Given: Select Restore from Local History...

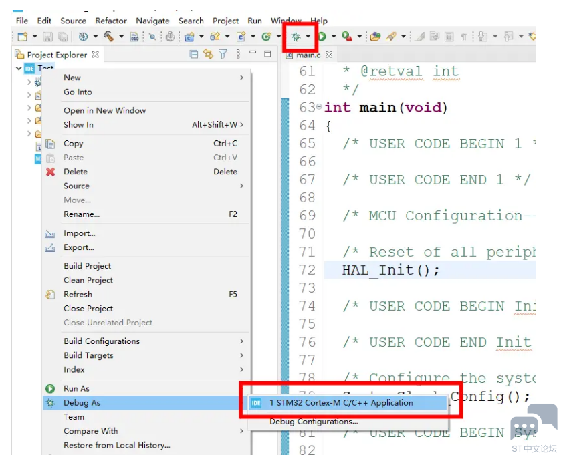Looking at the screenshot, I should 145,446.
